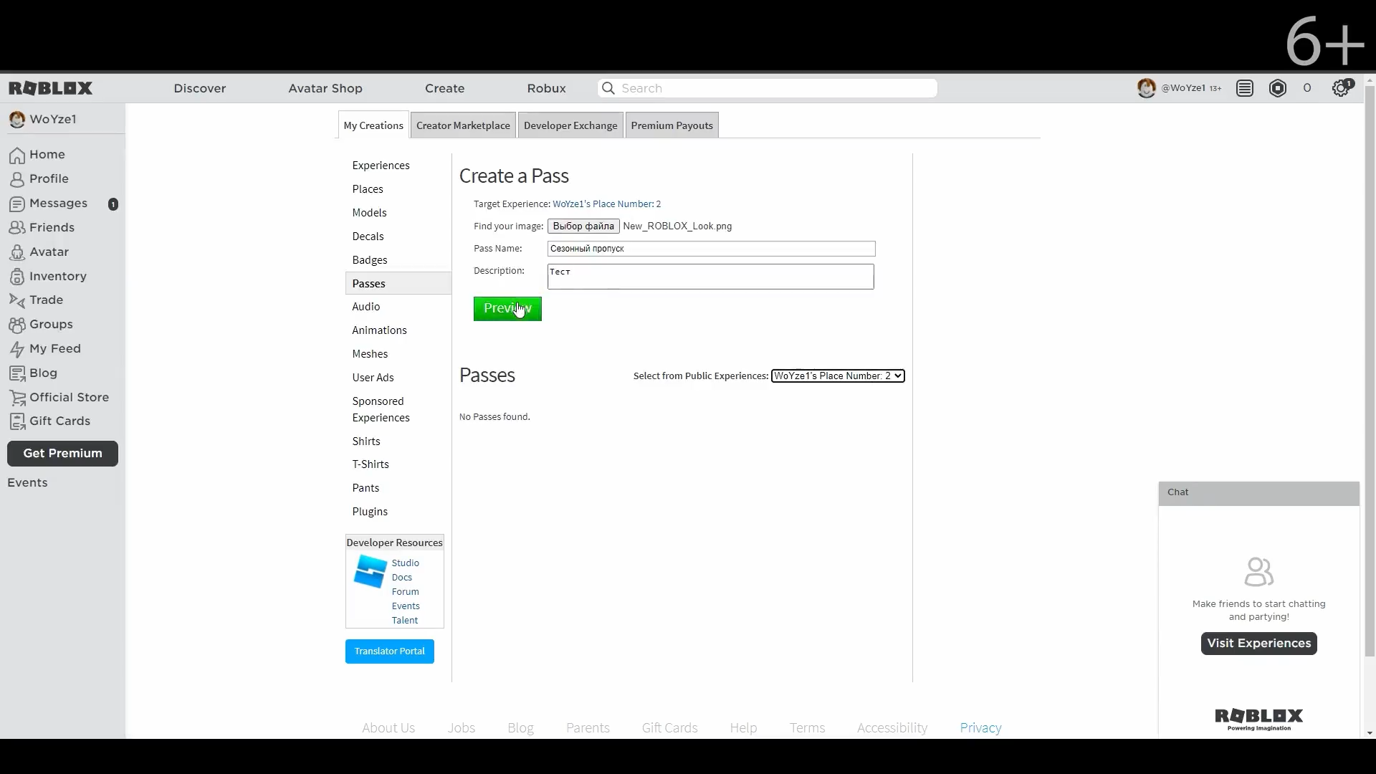Open the Docs developer resource link
1376x774 pixels.
pyautogui.click(x=402, y=578)
